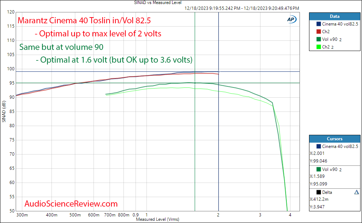362x223 pixels.
Task: Click 'Cinema 40 vol82.5' label in Cursors panel
Action: (340, 146)
